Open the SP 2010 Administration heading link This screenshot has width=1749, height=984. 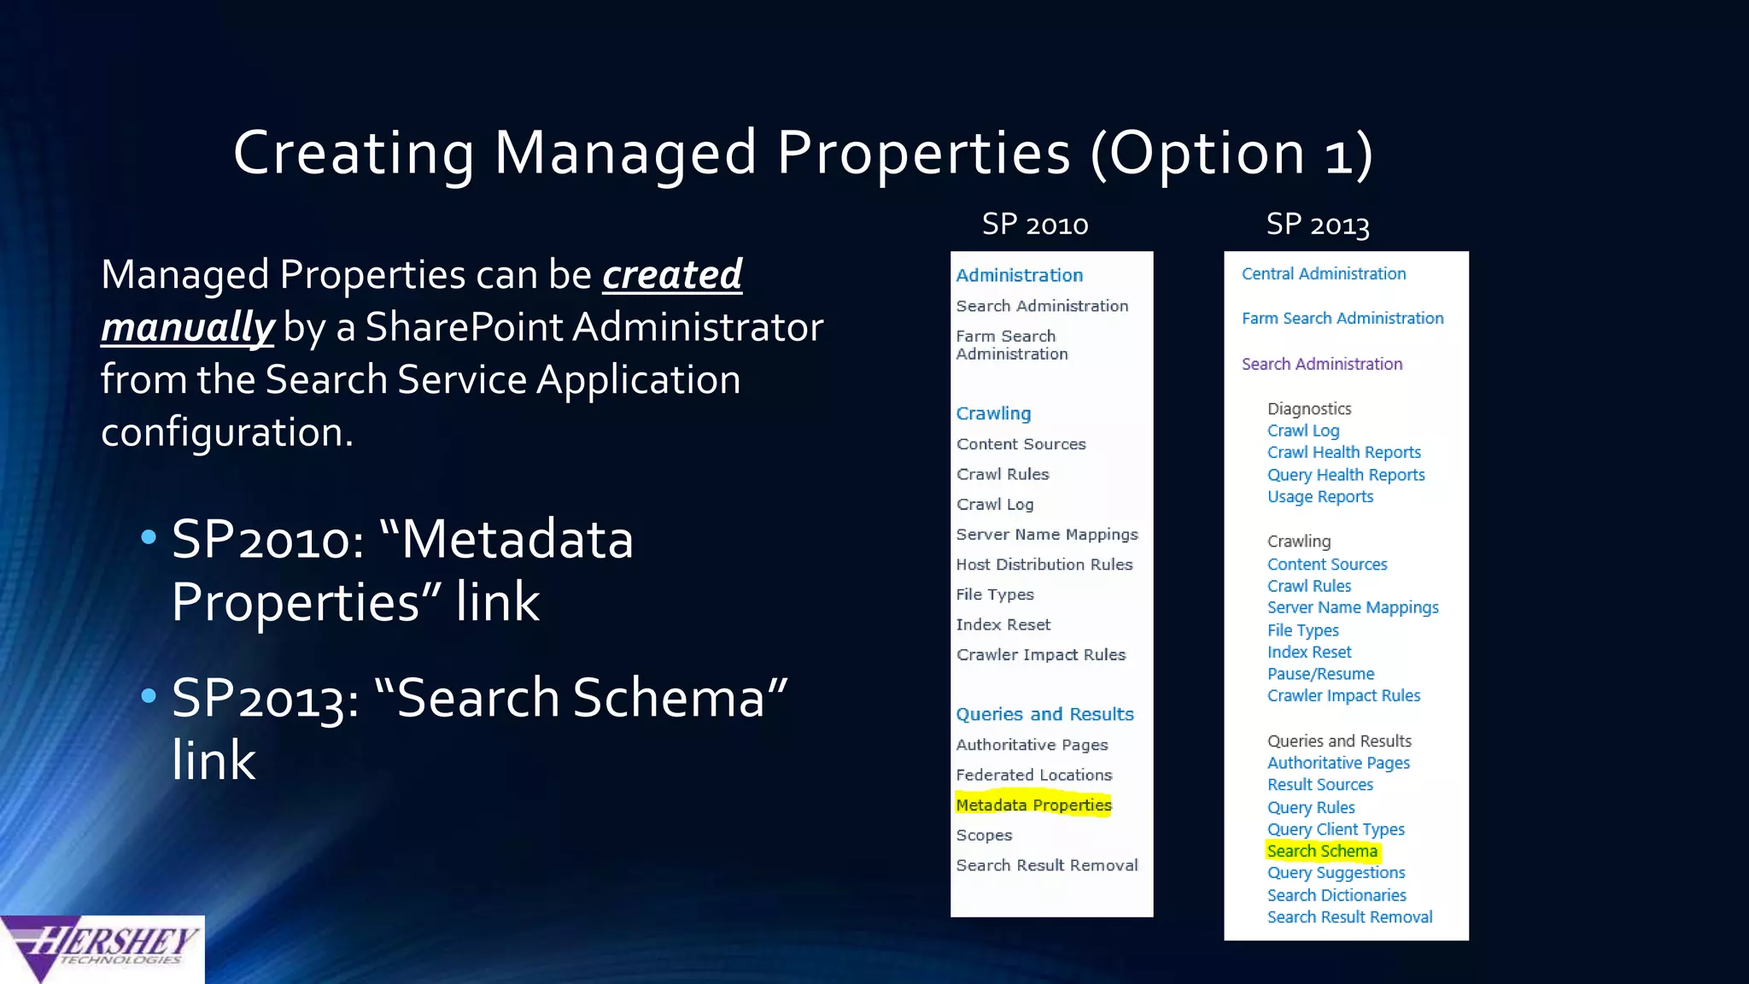tap(1019, 275)
